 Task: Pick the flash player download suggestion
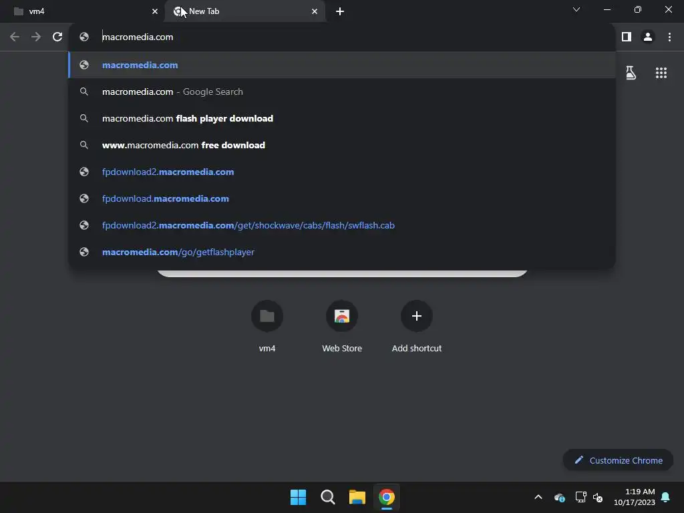click(x=342, y=118)
